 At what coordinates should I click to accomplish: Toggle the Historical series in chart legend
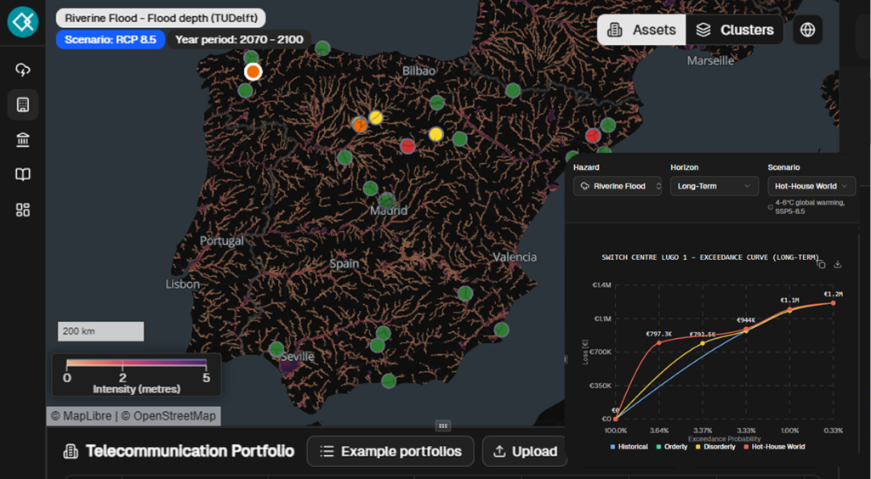(629, 446)
